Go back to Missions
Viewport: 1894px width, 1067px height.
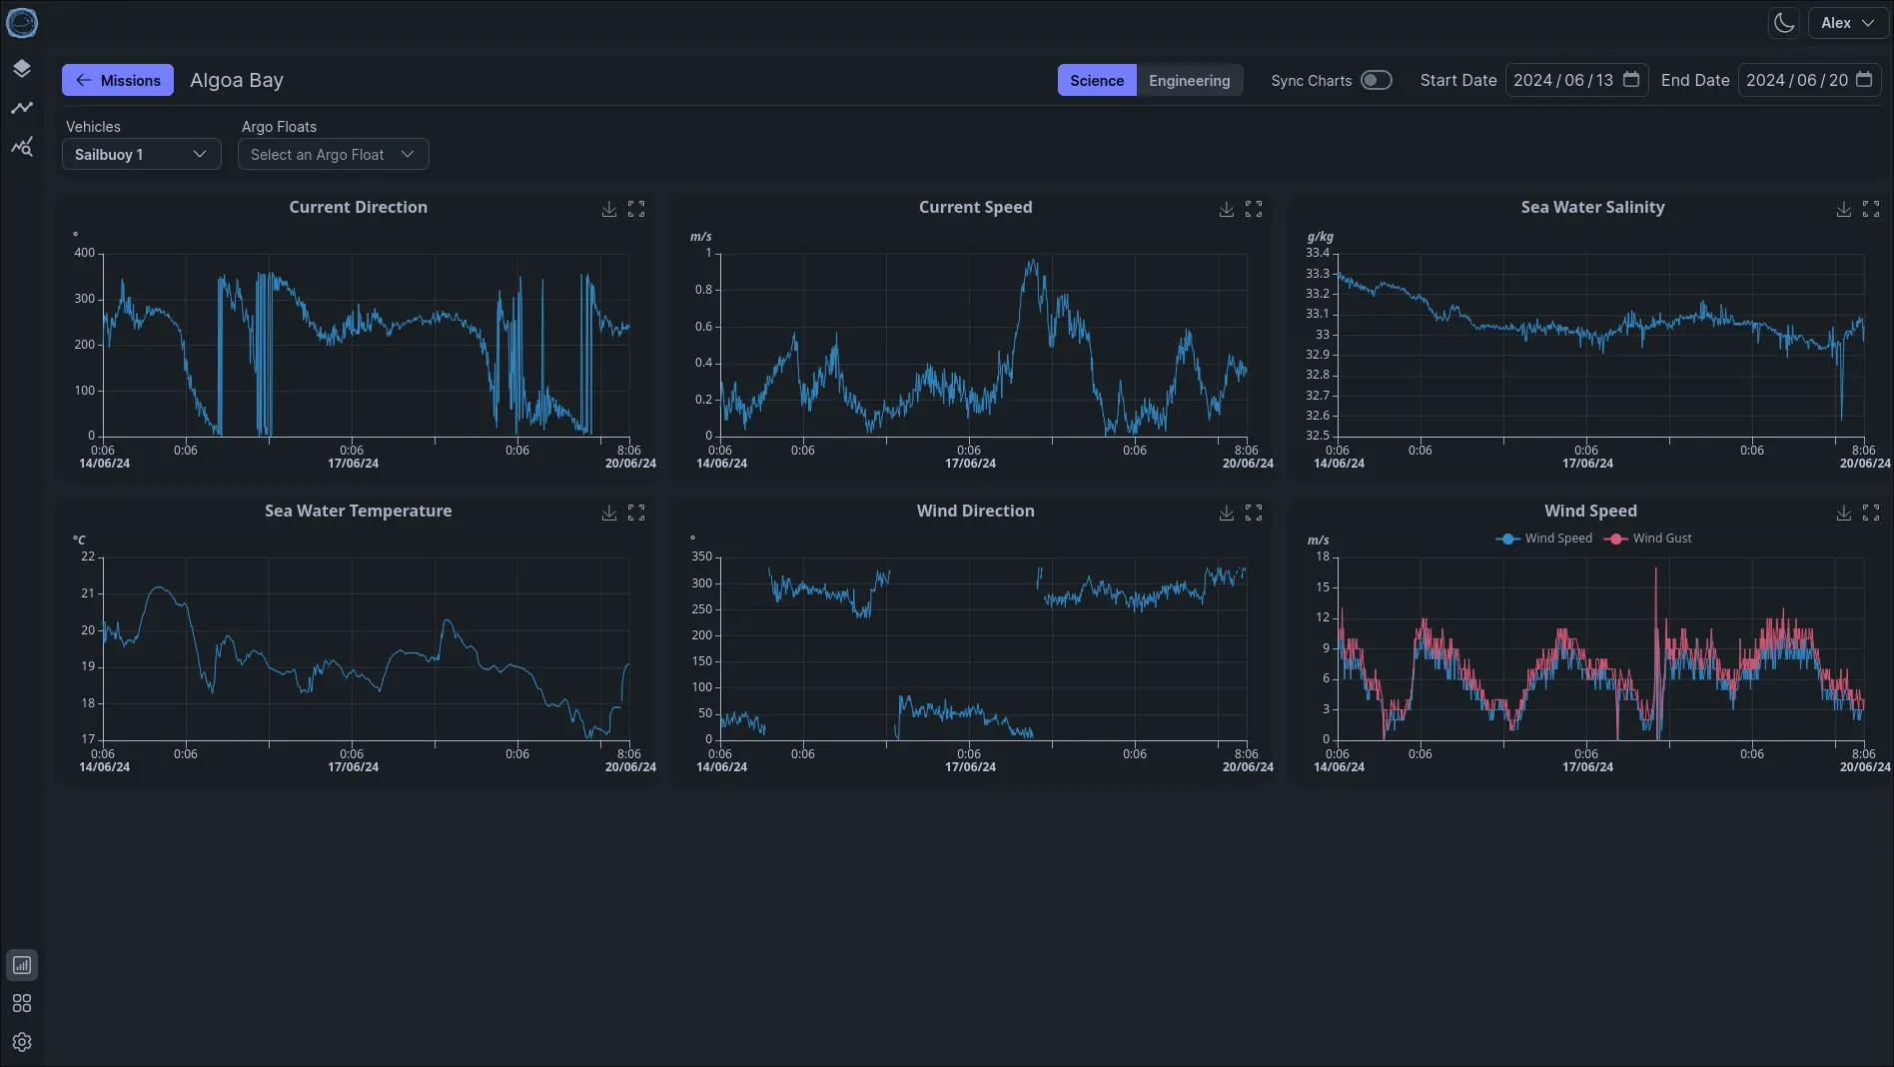[118, 80]
